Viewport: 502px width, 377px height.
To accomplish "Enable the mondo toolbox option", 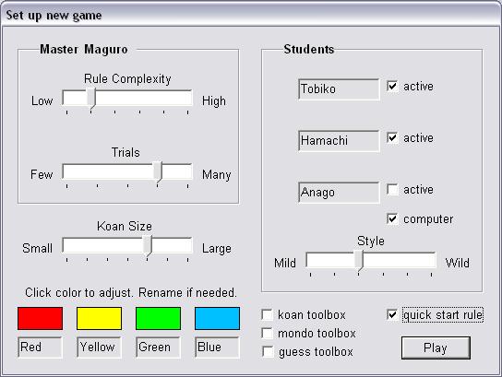I will [x=267, y=333].
